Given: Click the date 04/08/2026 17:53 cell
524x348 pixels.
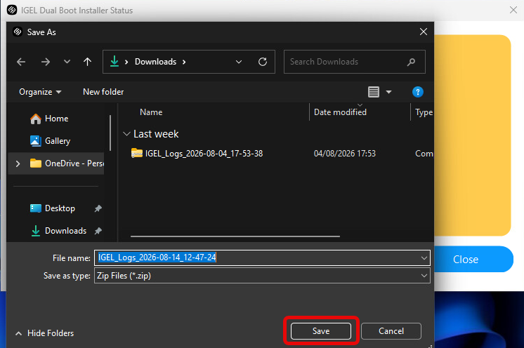Looking at the screenshot, I should [345, 154].
